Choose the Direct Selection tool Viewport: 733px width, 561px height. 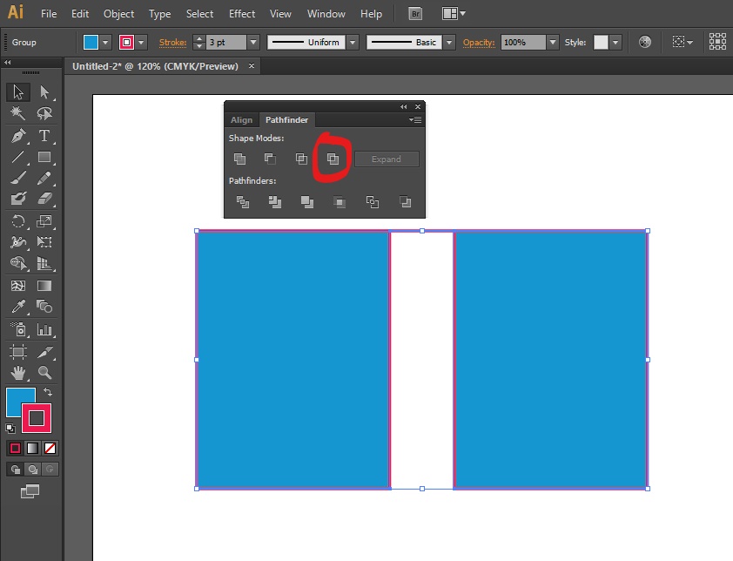click(x=44, y=92)
